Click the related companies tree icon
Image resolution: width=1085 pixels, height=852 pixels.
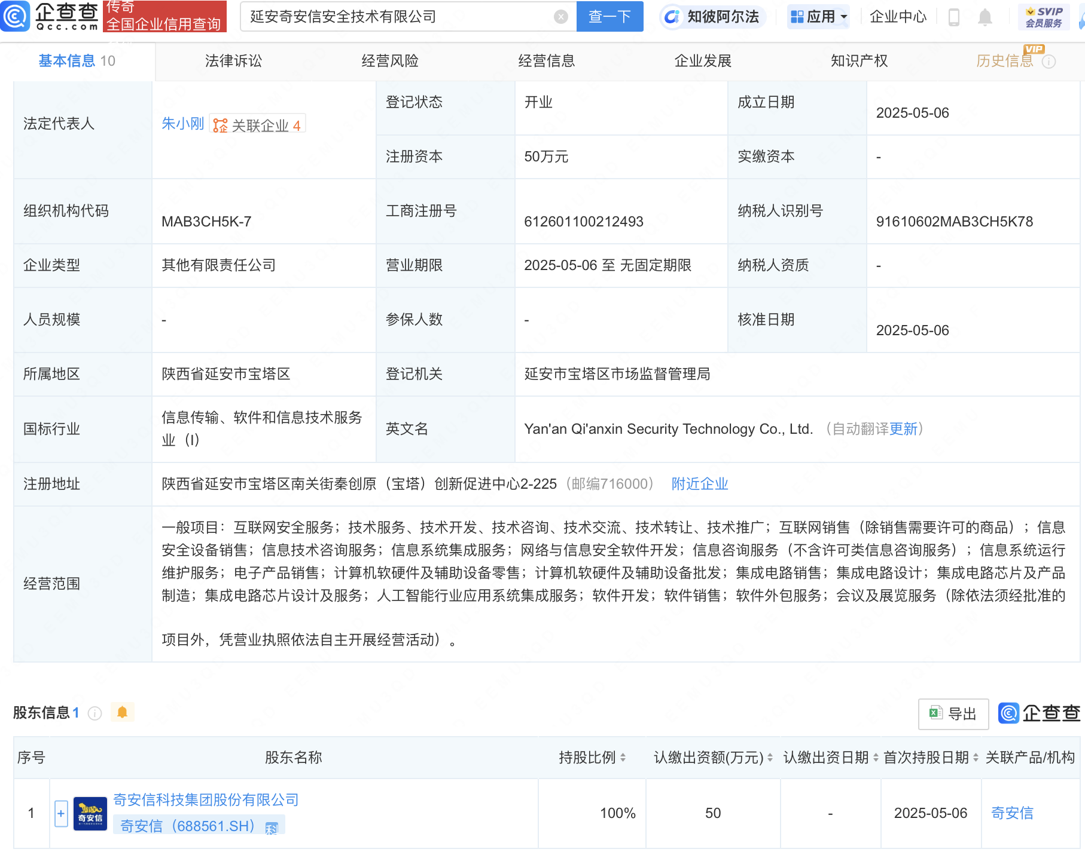coord(220,125)
